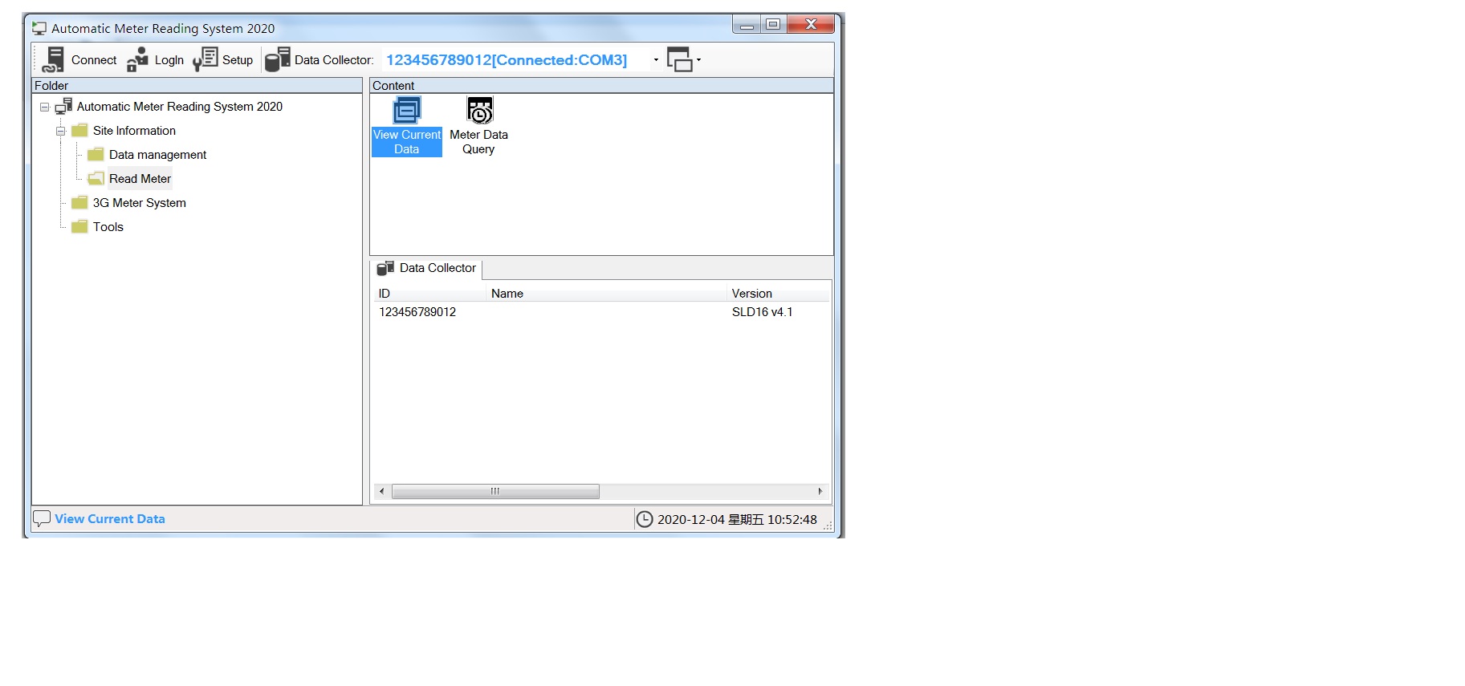
Task: Collapse the Automatic Meter Reading System root node
Action: point(45,107)
